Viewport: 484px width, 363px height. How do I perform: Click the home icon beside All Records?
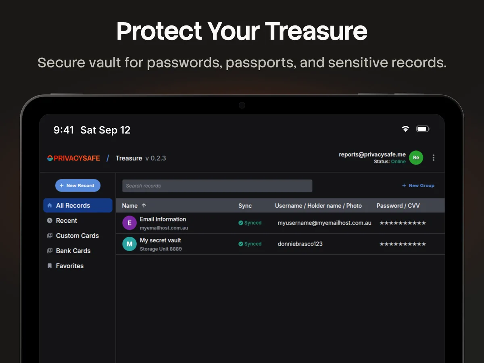(x=50, y=205)
